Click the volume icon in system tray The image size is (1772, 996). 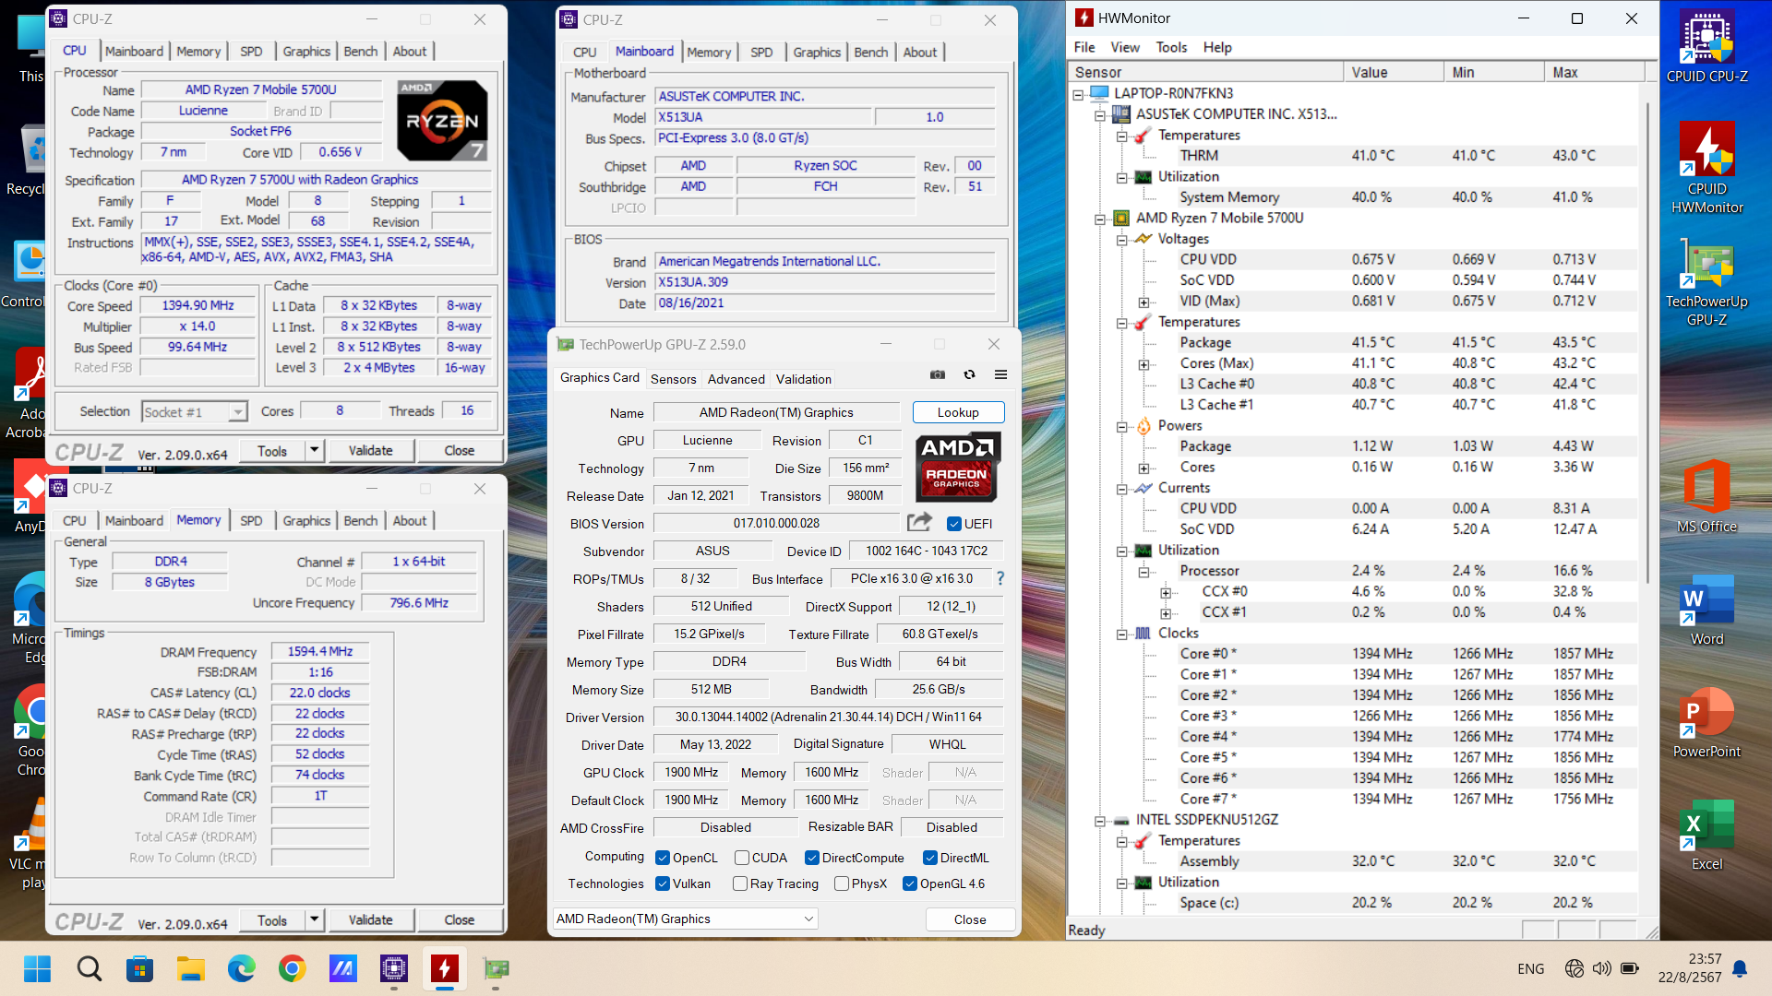tap(1602, 968)
